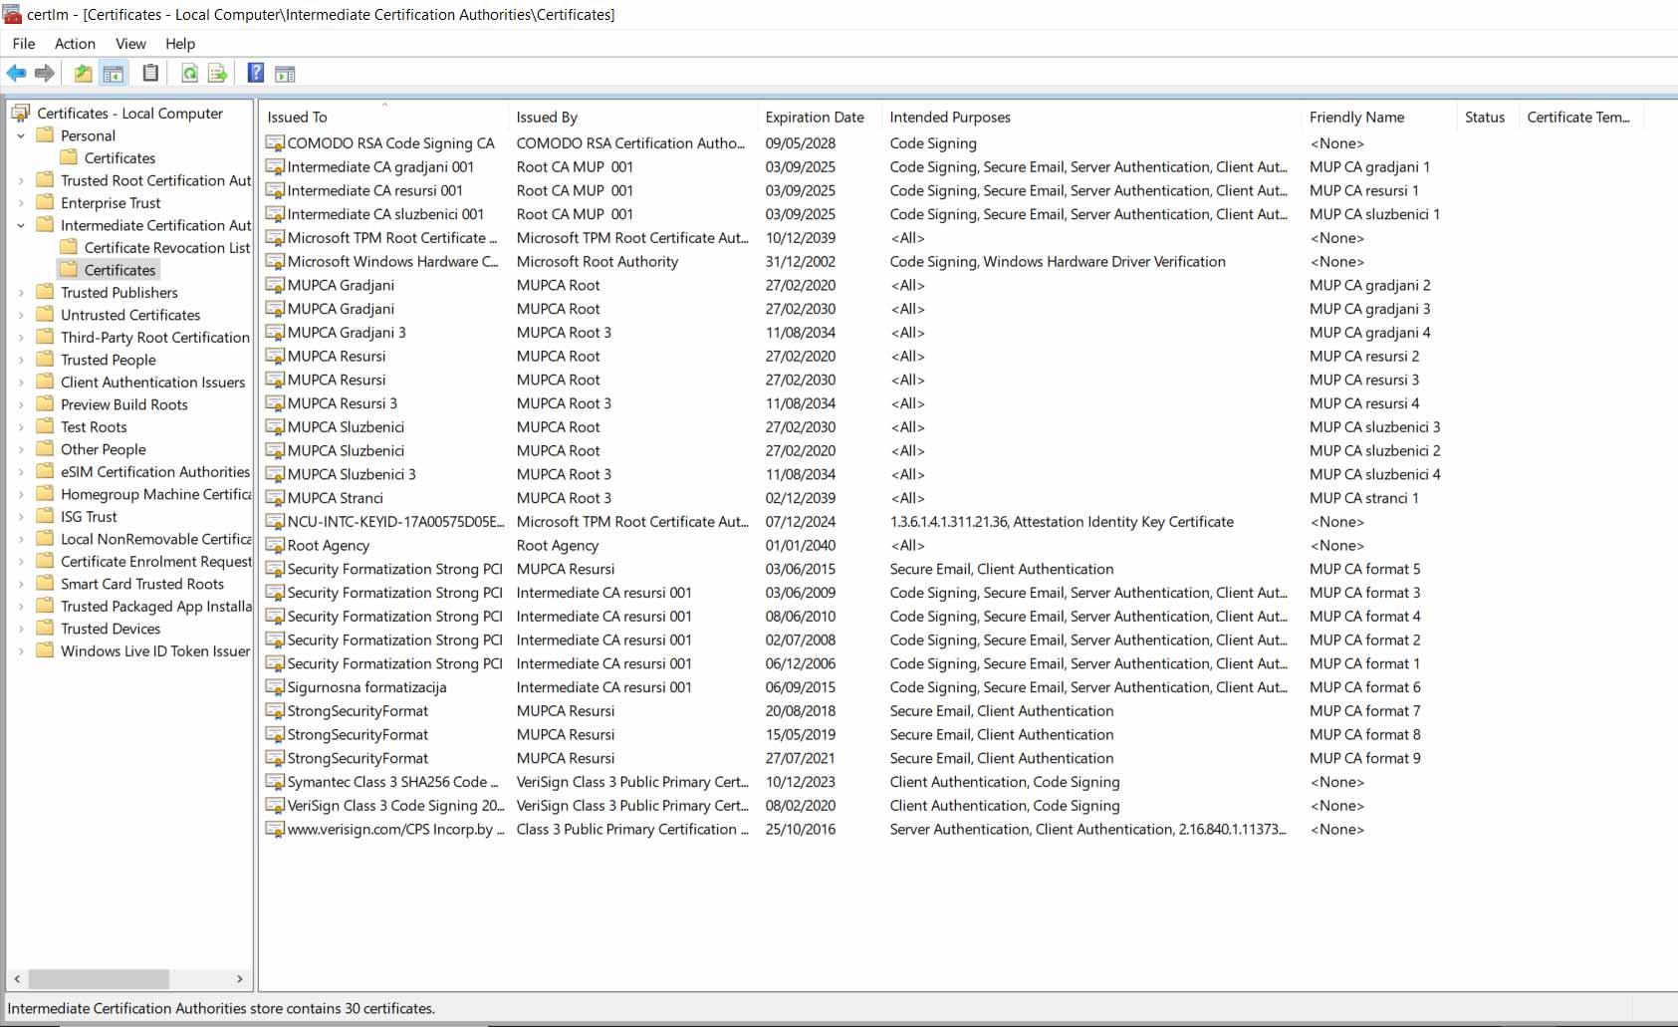Viewport: 1678px width, 1027px height.
Task: Select the Untrusted Certificates folder
Action: tap(129, 315)
